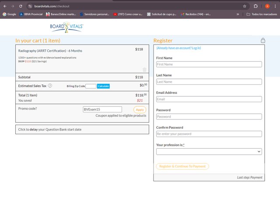Open the Chrome profile avatar
280x204 pixels.
pyautogui.click(x=267, y=6)
